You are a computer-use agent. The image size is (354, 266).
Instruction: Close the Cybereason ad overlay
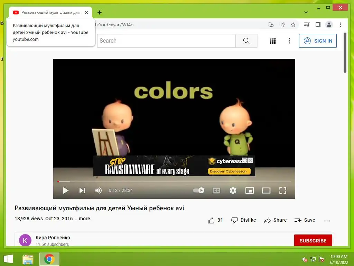[251, 160]
